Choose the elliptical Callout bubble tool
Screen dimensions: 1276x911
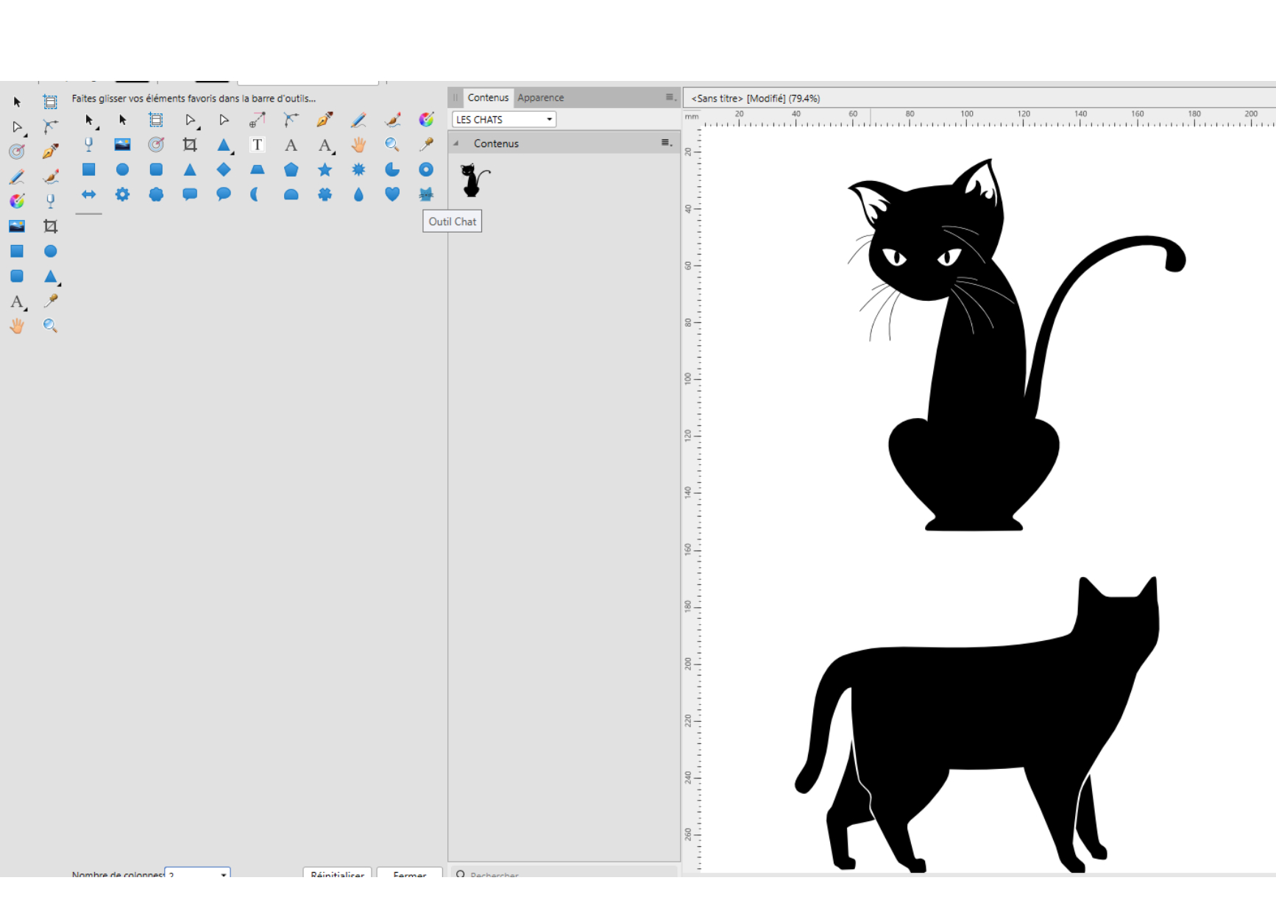coord(224,194)
